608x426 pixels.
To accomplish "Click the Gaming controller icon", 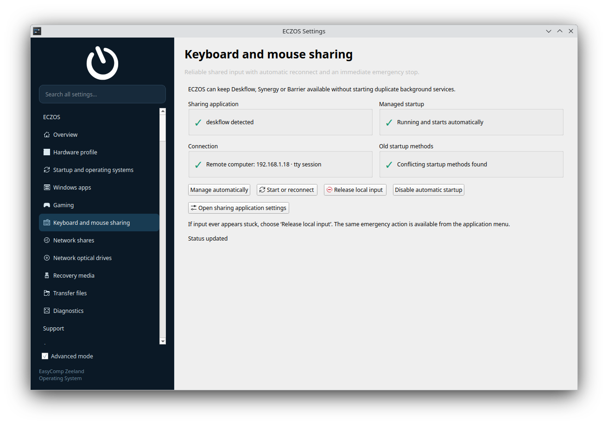I will tap(47, 205).
